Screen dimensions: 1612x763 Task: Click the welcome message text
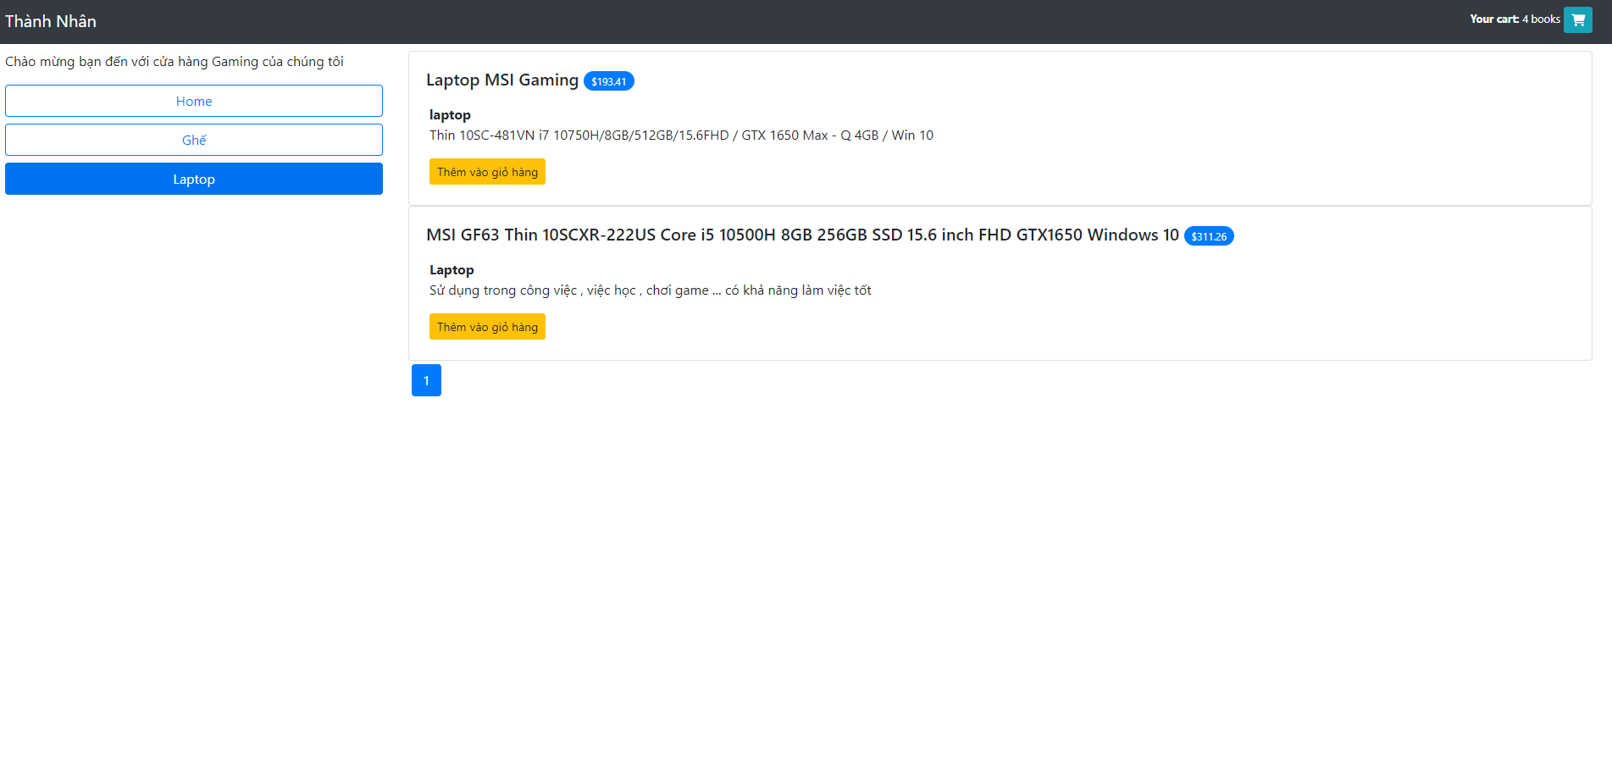[x=174, y=61]
